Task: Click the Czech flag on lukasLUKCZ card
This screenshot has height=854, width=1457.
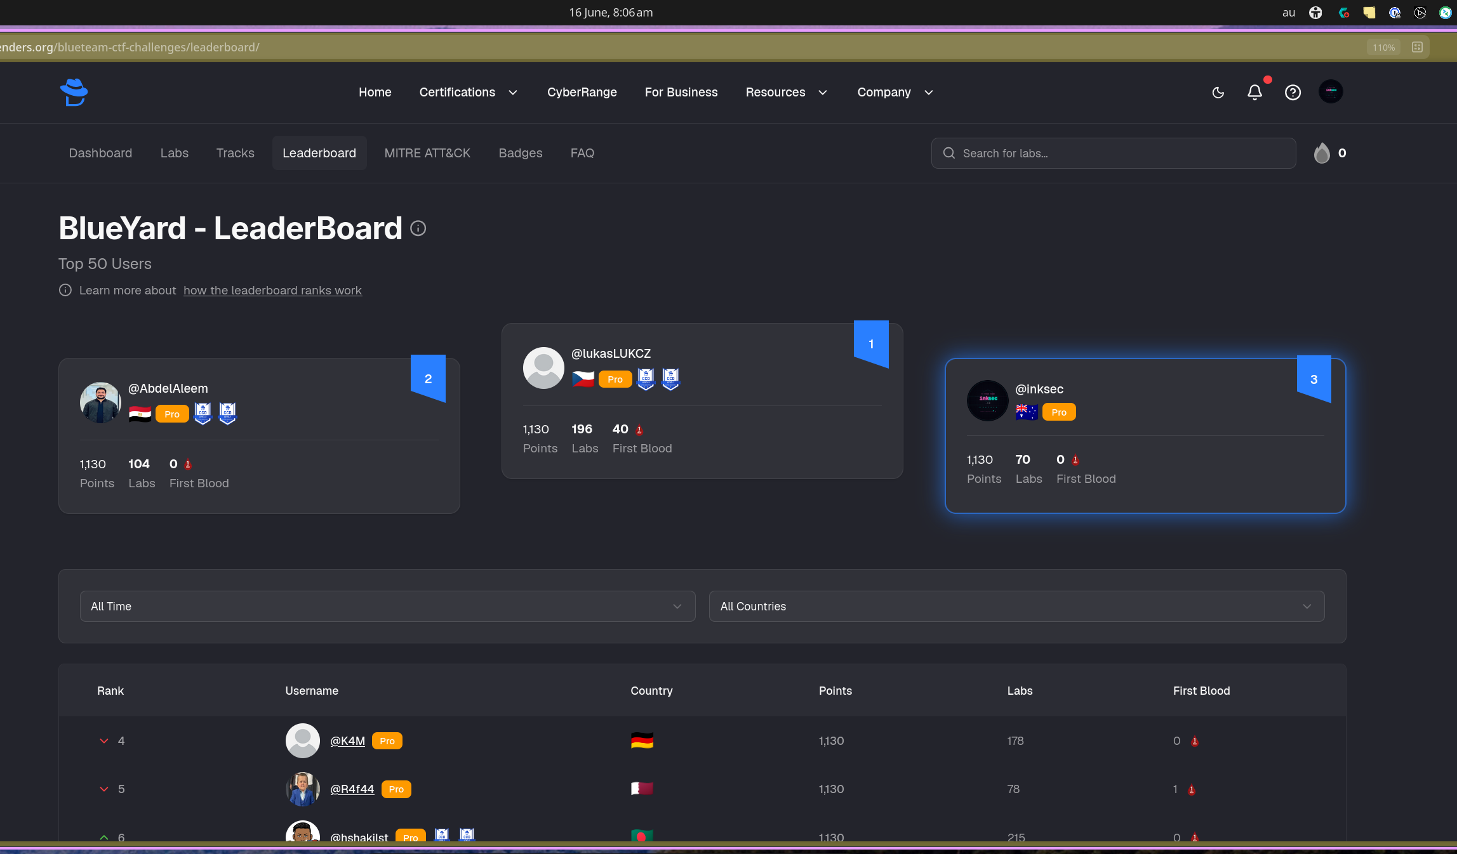Action: coord(583,379)
